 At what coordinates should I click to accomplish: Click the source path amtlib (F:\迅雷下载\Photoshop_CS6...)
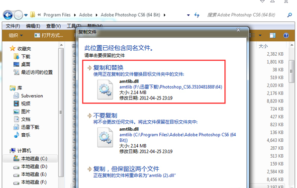tap(171, 87)
